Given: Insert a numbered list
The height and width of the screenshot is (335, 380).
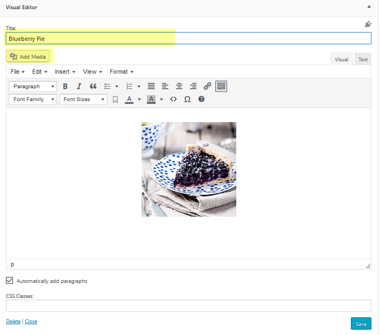Looking at the screenshot, I should point(129,87).
